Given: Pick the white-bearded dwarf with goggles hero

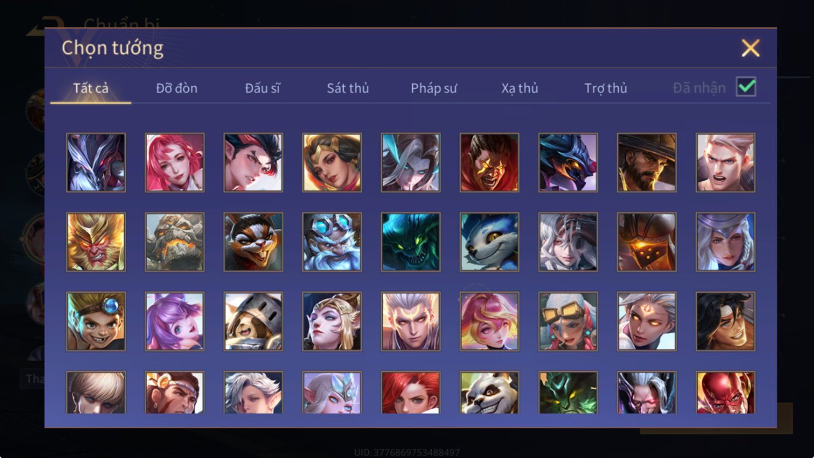Looking at the screenshot, I should coord(332,242).
